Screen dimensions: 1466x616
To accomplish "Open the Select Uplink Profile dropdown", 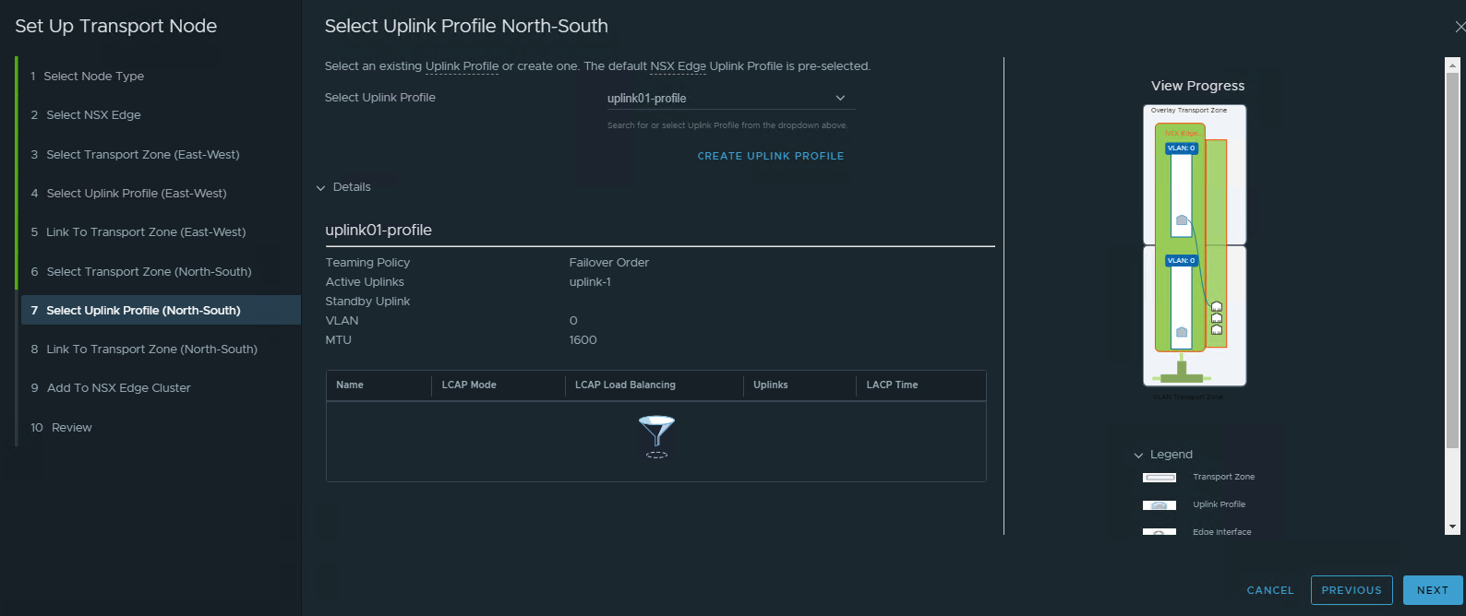I will tap(840, 98).
